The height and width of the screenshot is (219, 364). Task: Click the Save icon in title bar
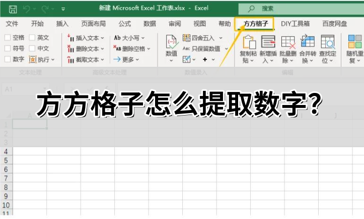(13, 9)
